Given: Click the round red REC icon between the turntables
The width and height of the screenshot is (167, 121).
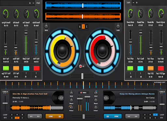Looking at the screenshot, I should pos(81,66).
